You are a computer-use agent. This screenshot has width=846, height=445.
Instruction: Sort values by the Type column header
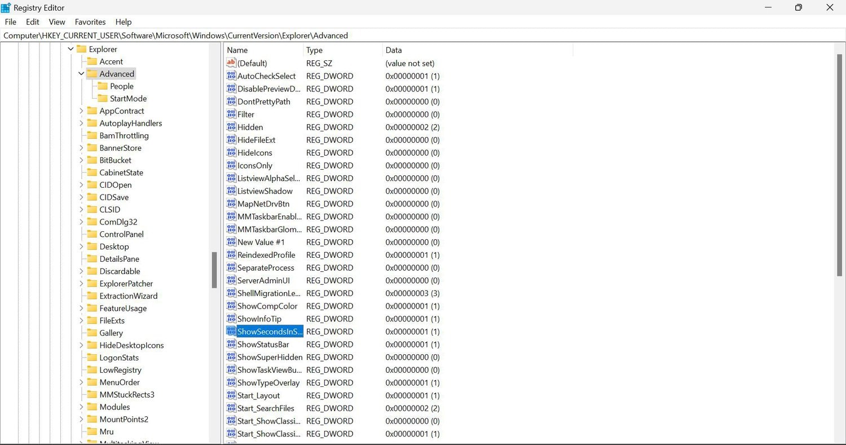(x=314, y=50)
